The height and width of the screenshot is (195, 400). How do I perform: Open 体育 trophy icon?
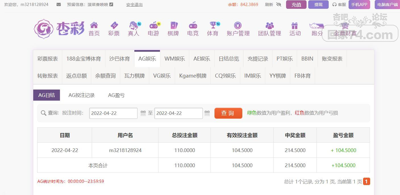[x=213, y=25]
